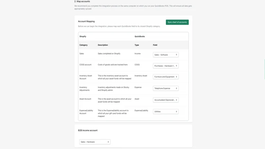265x149 pixels.
Task: Click the 'Category' column header
Action: (83, 45)
